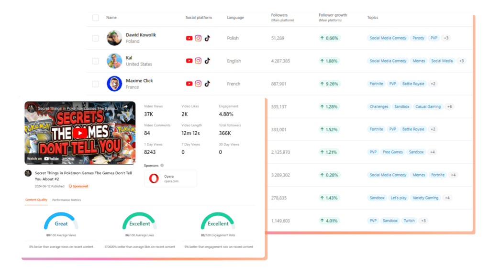The width and height of the screenshot is (490, 275).
Task: Sort by the Name column header
Action: 111,18
